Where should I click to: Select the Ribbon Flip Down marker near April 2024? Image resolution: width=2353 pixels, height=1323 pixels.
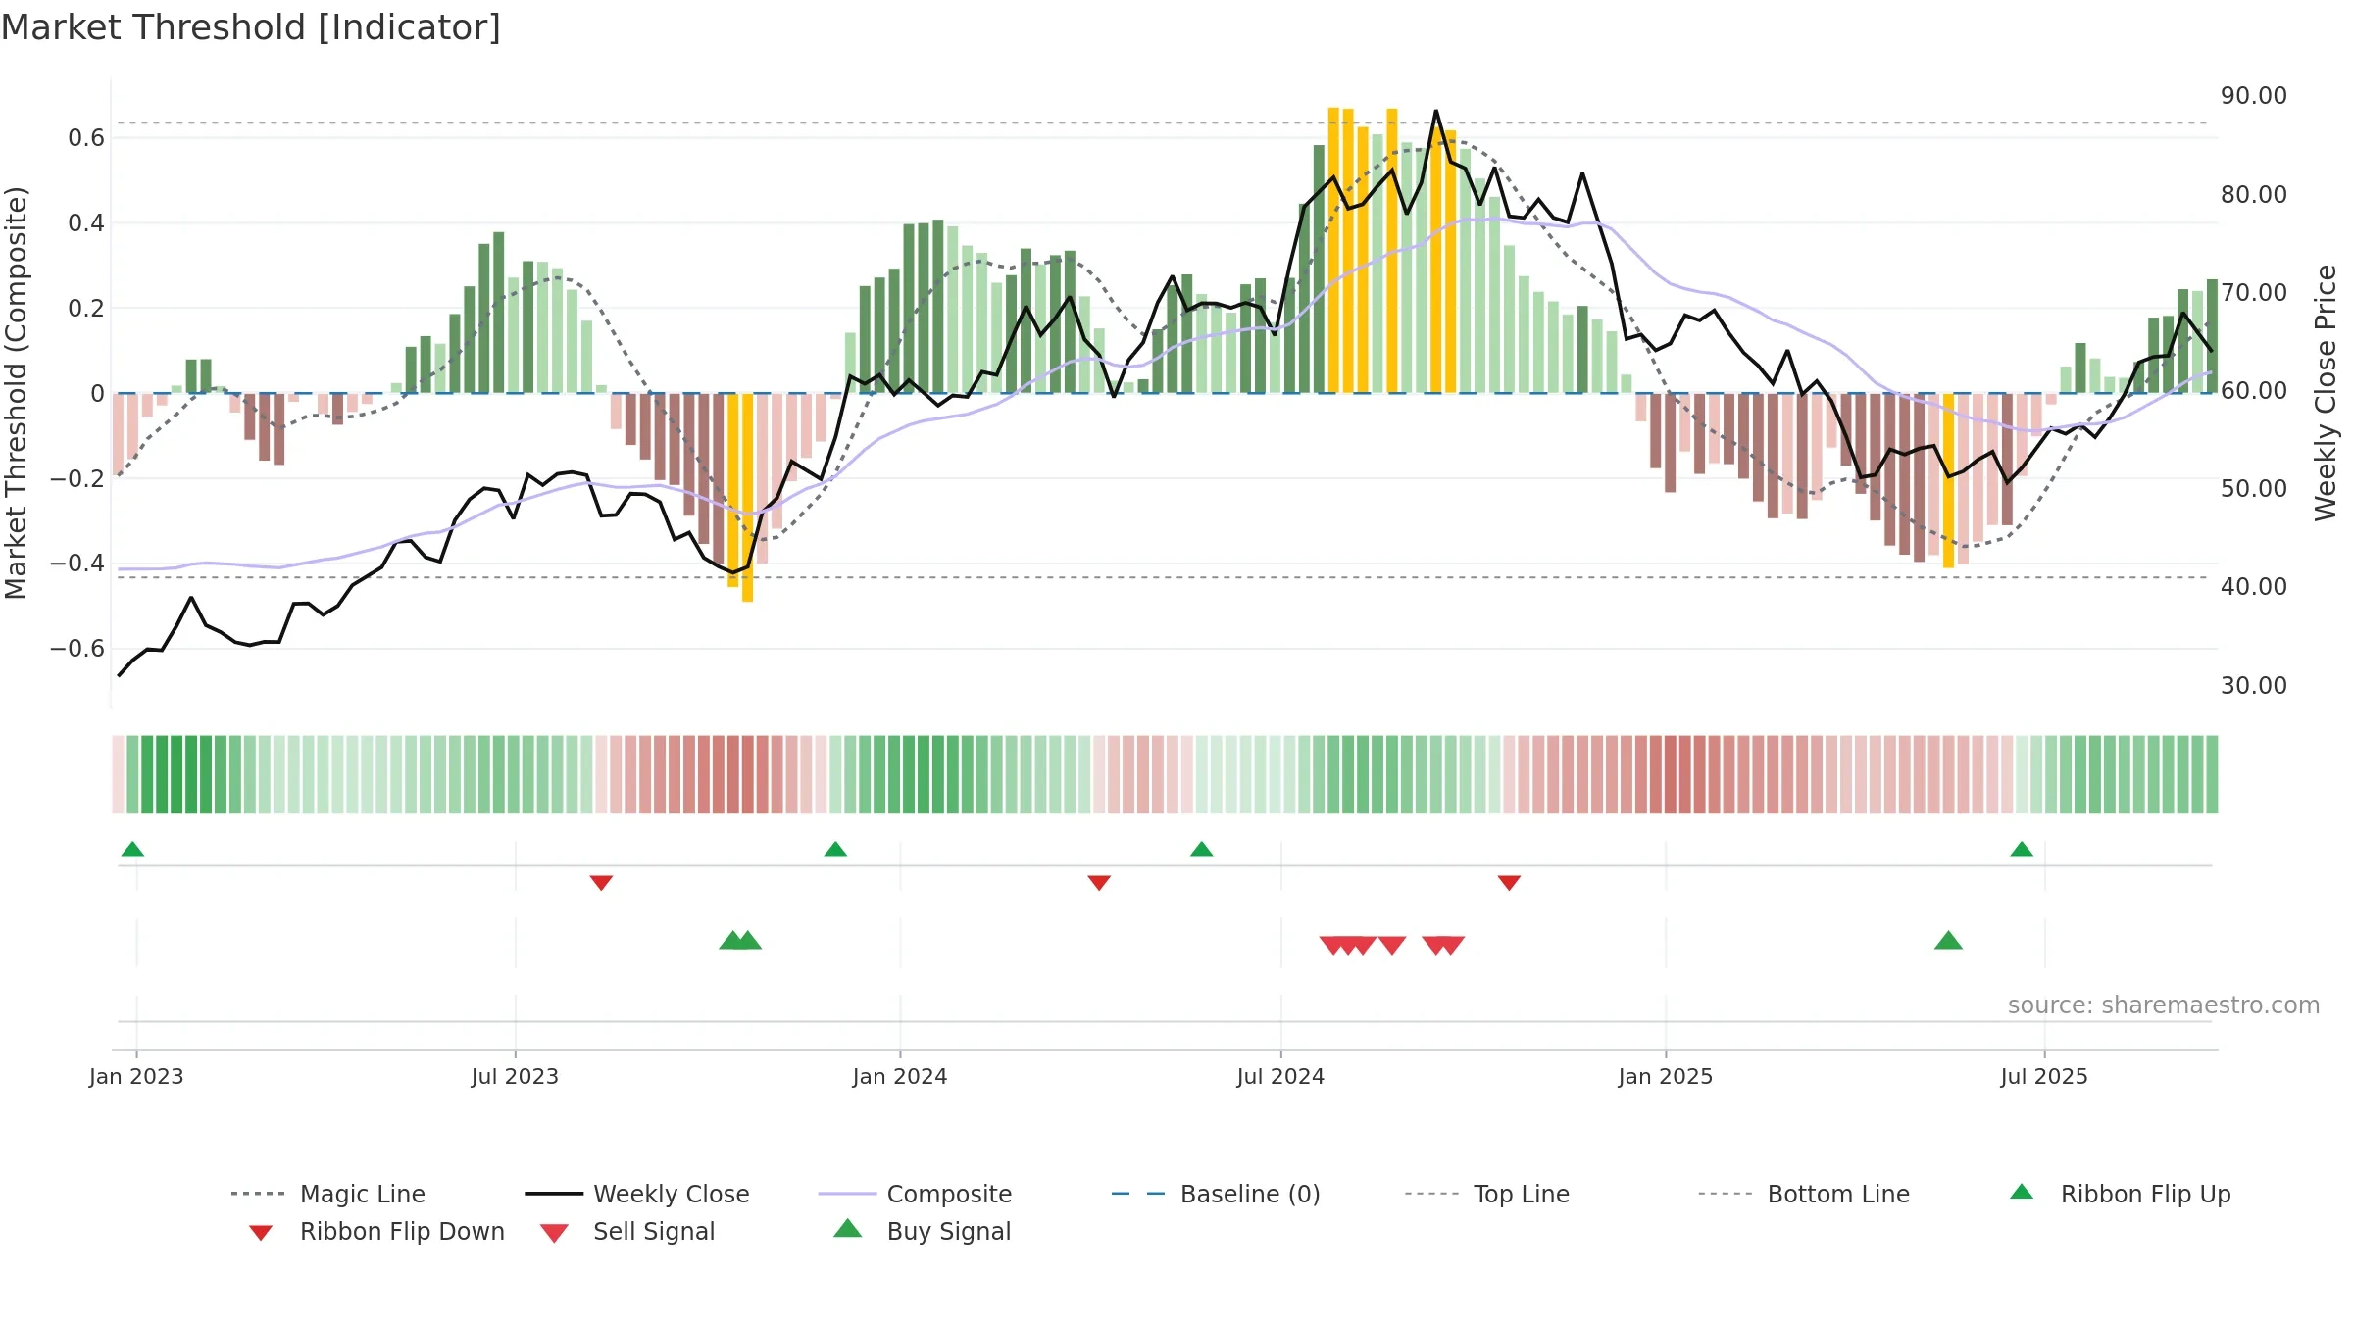(x=1099, y=883)
